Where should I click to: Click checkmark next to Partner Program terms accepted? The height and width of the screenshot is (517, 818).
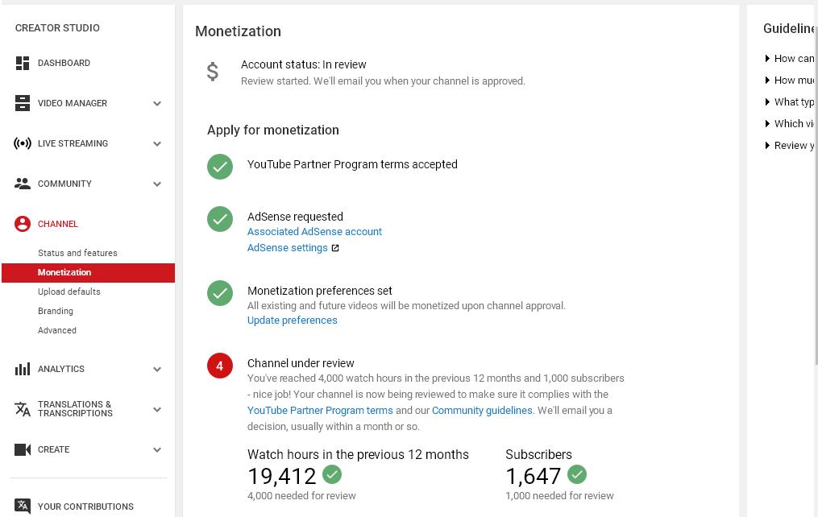[x=220, y=166]
